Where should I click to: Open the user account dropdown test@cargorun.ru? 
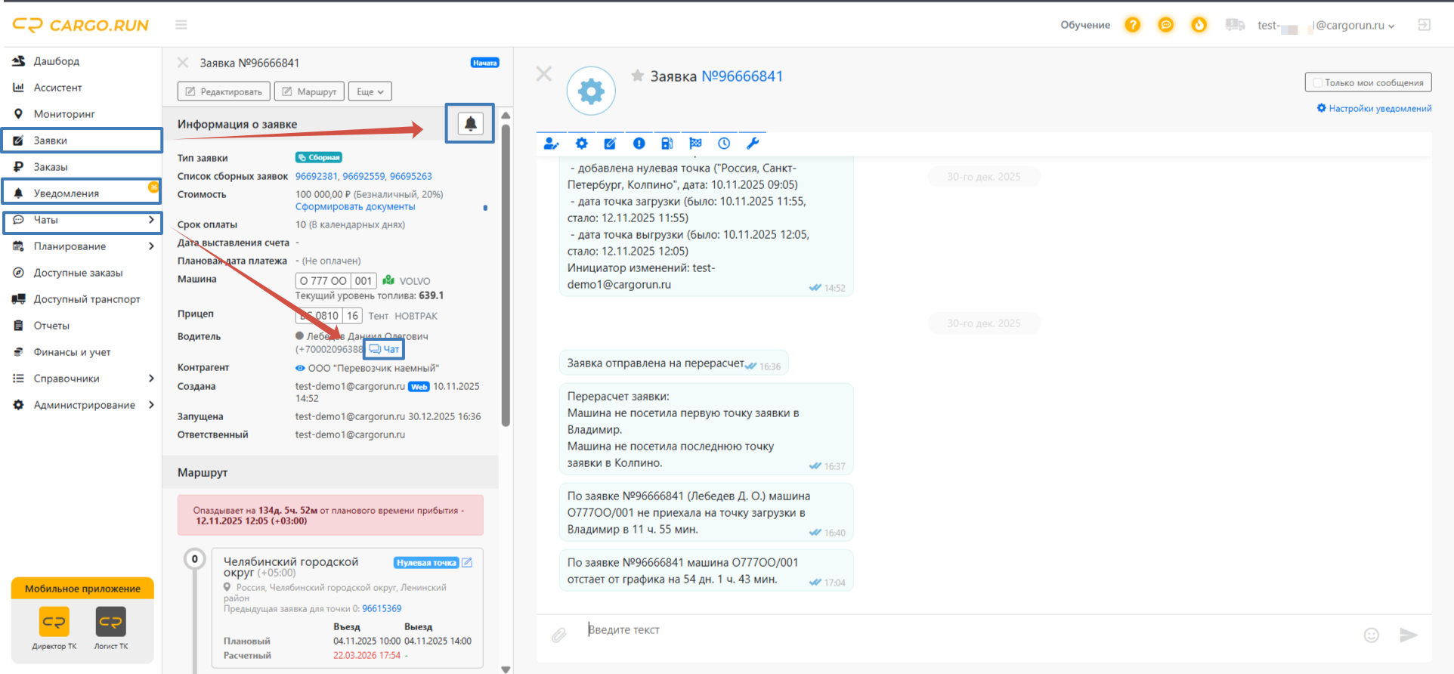pos(1326,25)
